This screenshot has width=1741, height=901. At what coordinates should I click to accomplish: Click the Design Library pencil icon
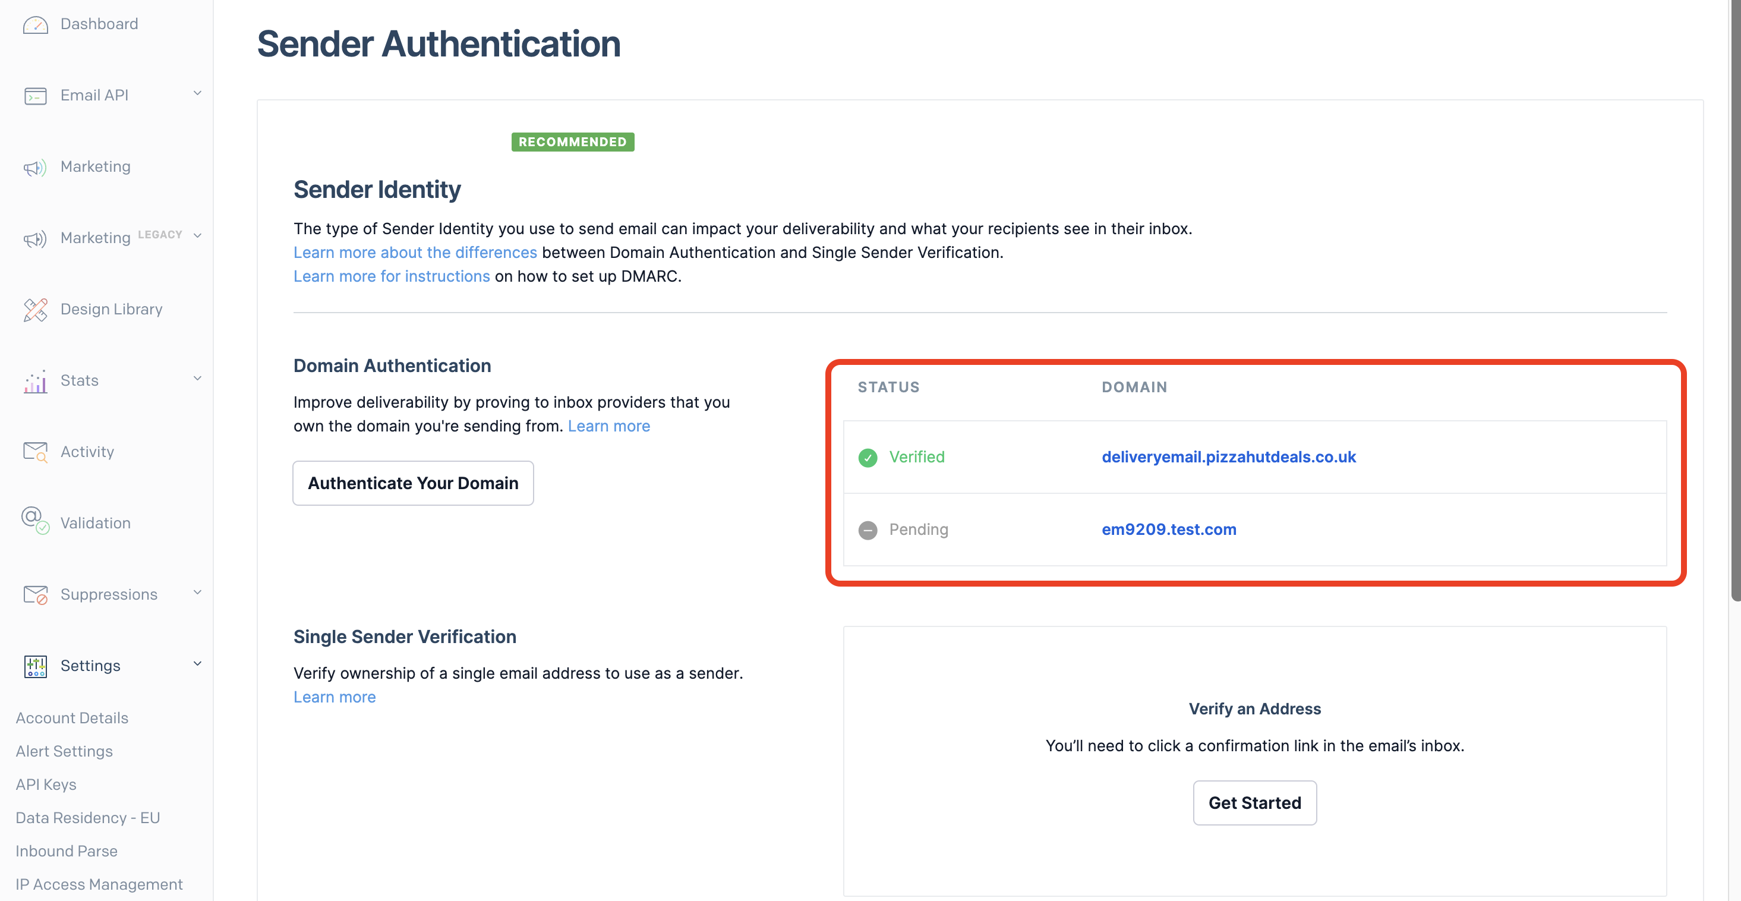35,310
